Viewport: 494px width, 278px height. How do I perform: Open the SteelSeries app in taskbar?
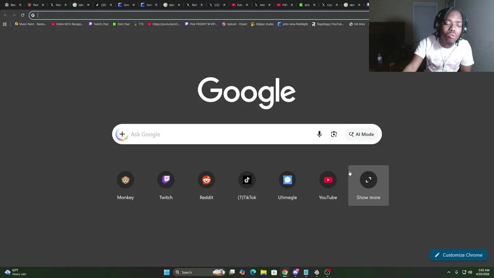click(317, 272)
